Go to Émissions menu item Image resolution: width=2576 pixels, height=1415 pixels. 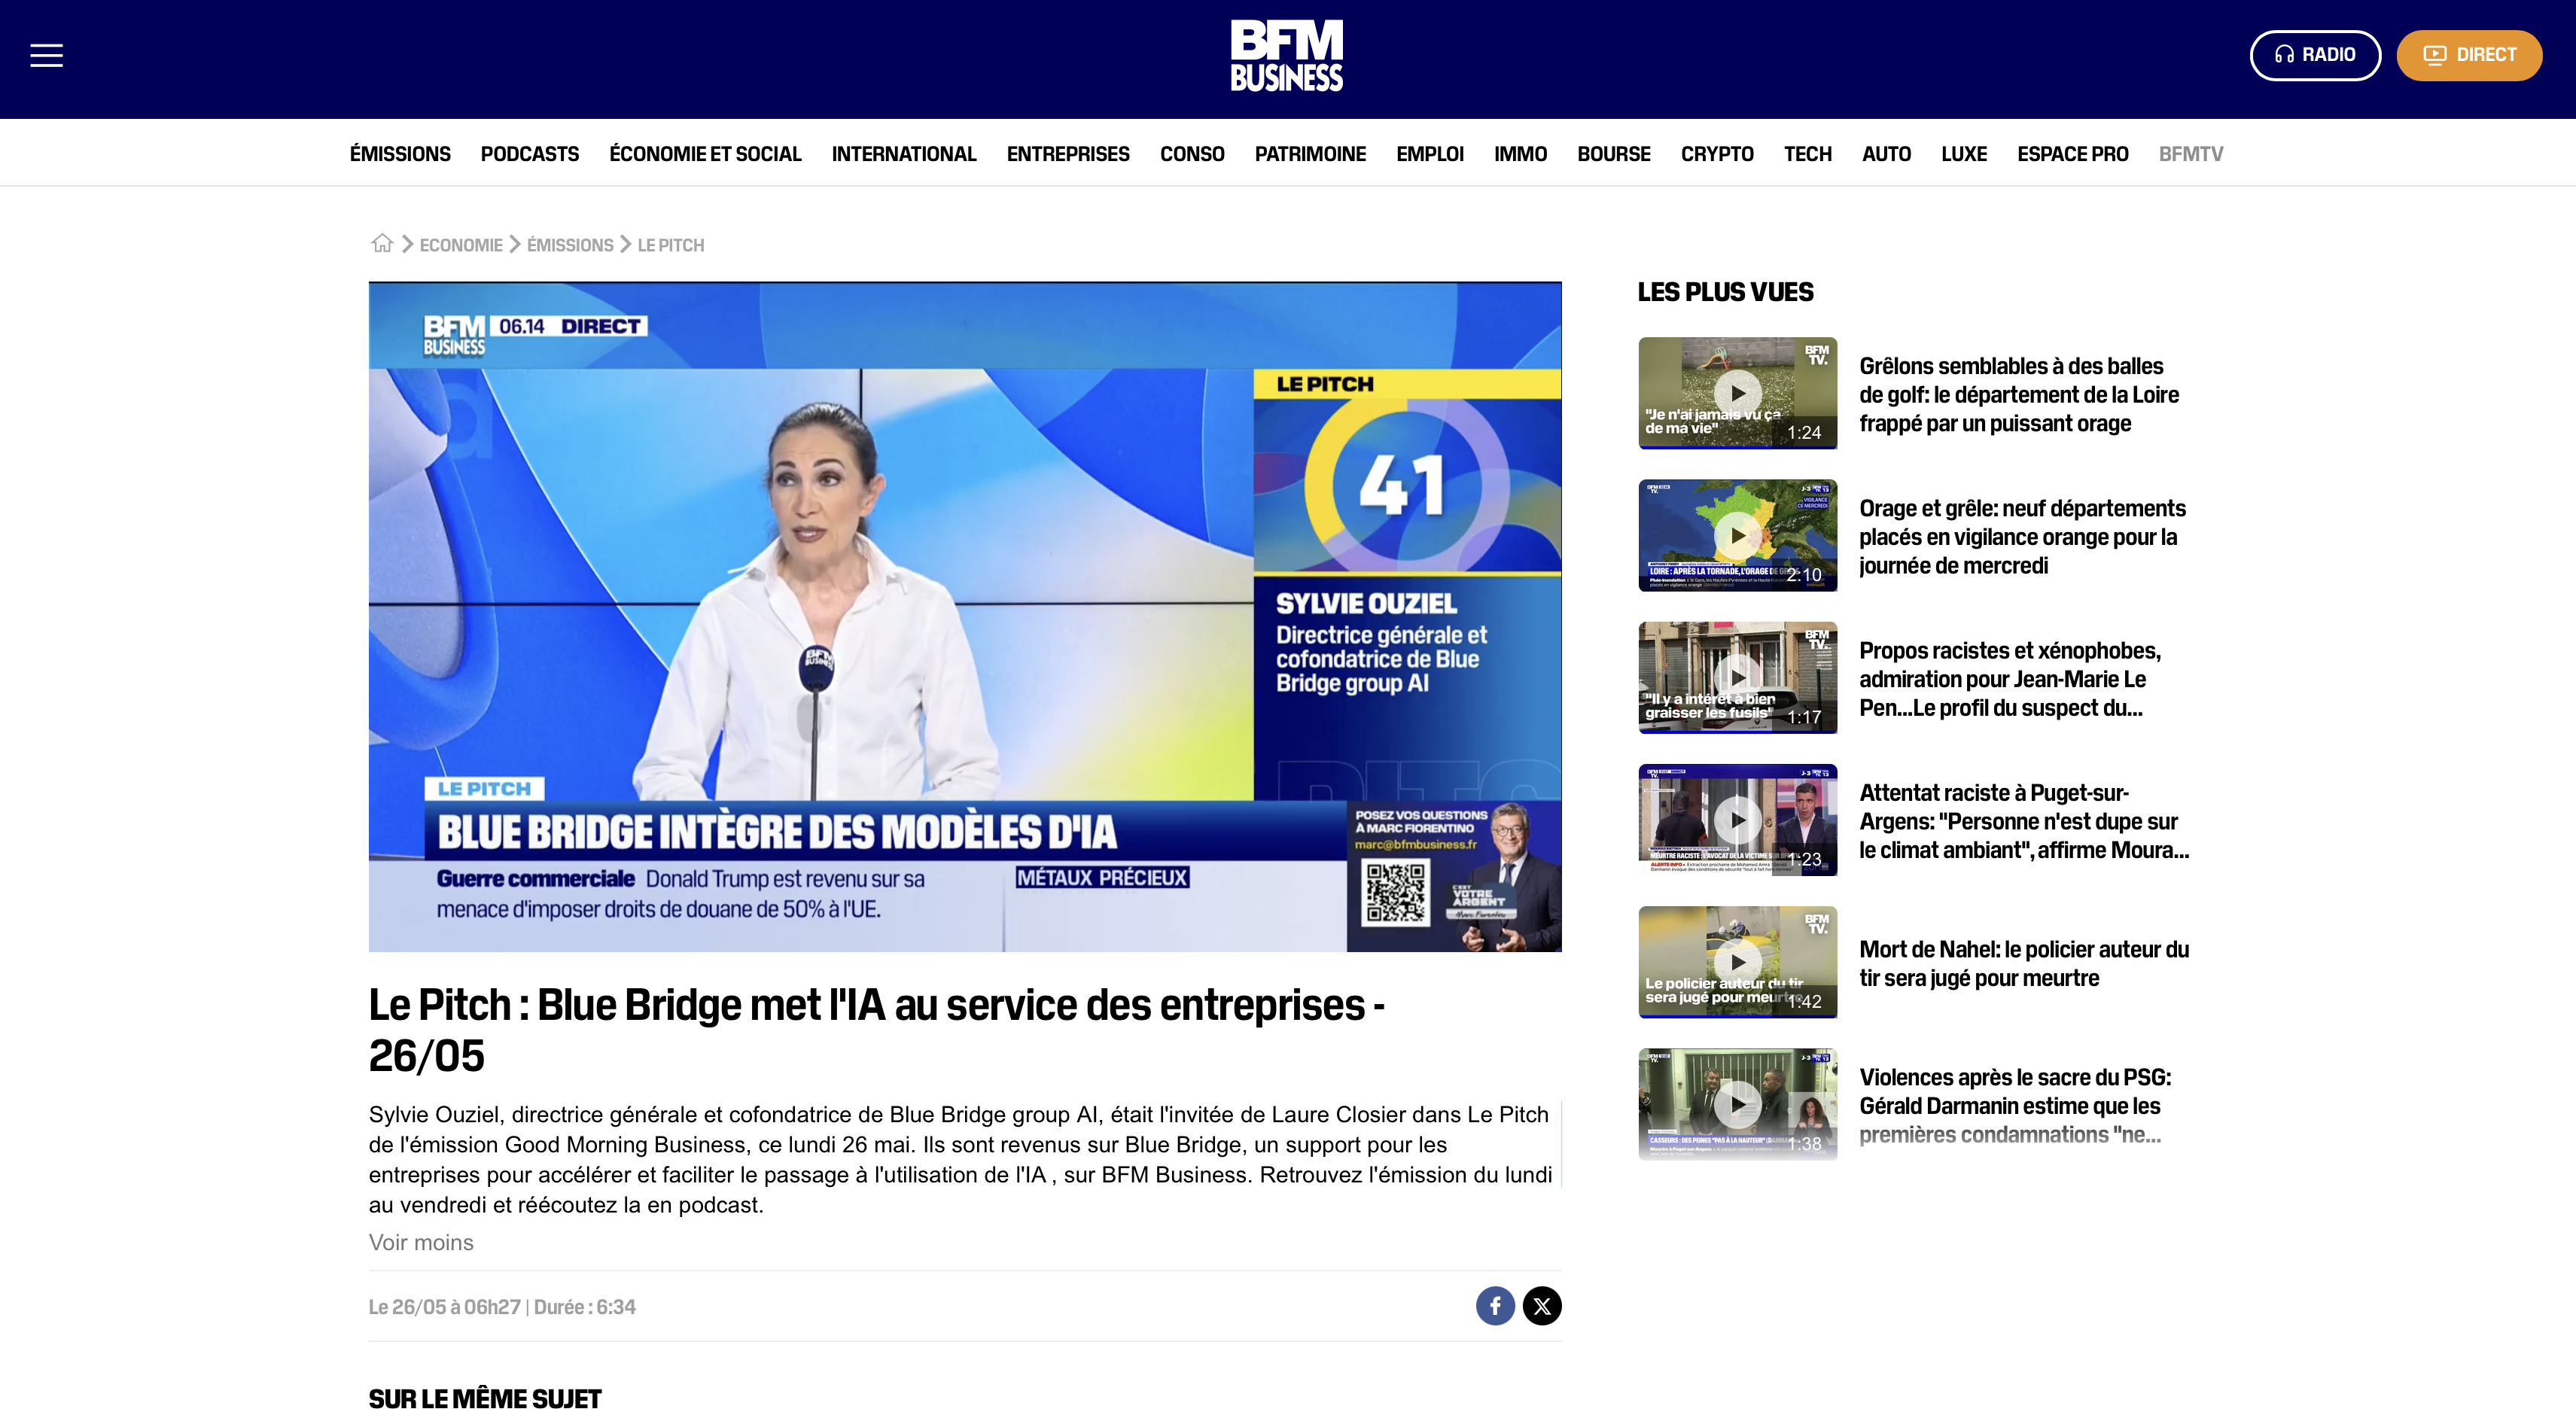(400, 154)
